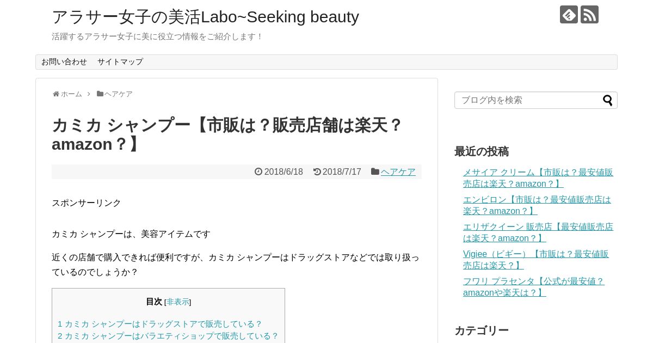This screenshot has height=343, width=653.
Task: Open the Vigiee（ビギー）post link
Action: tap(535, 260)
